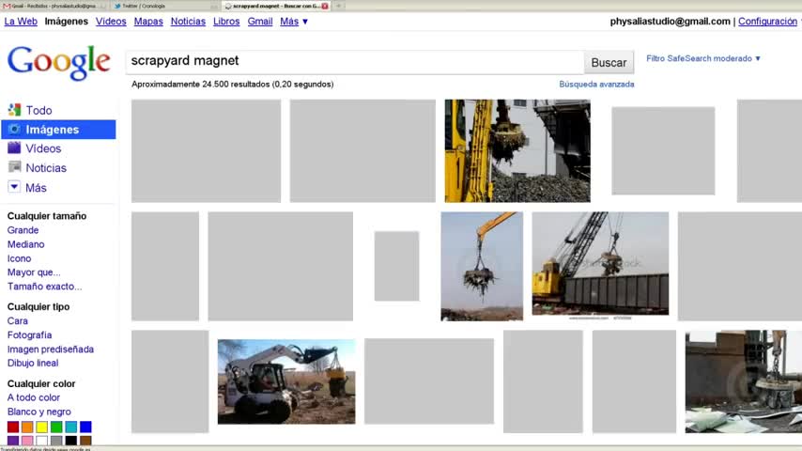
Task: Click Vídeos in top navigation bar
Action: coord(111,22)
